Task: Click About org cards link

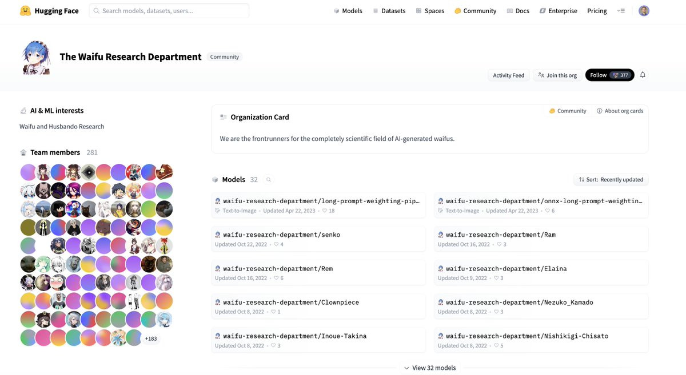Action: pyautogui.click(x=620, y=111)
